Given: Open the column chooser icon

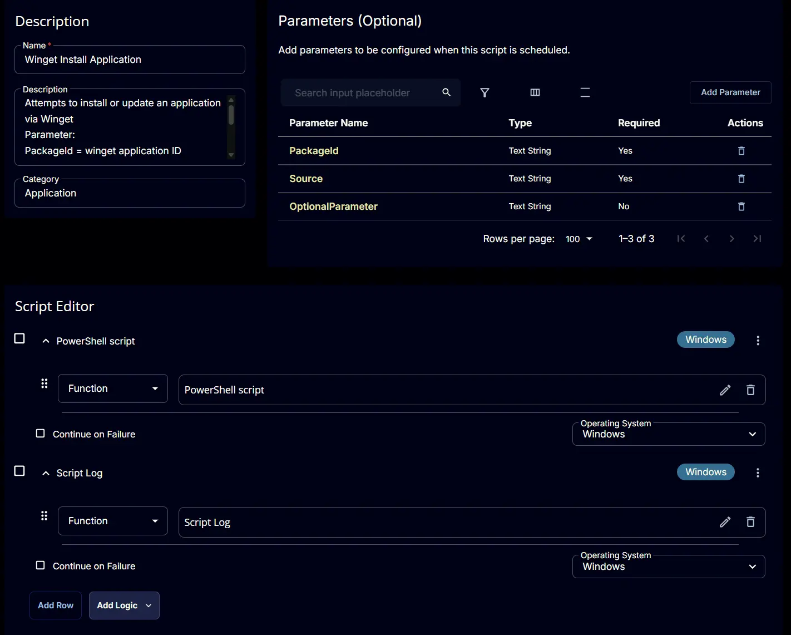Looking at the screenshot, I should [x=535, y=92].
